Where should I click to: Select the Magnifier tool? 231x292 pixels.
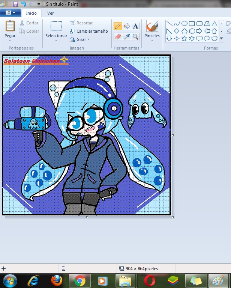[x=136, y=37]
